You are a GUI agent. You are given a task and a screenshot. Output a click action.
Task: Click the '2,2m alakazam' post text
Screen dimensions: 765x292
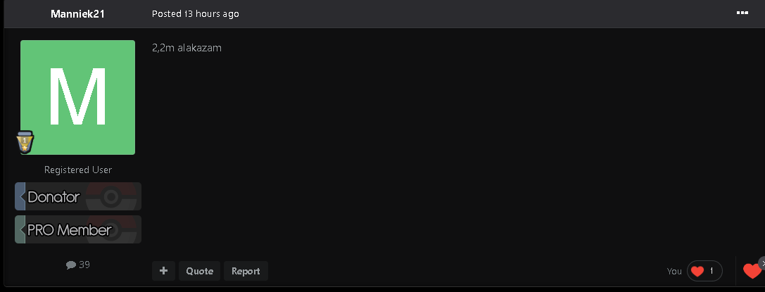point(187,48)
